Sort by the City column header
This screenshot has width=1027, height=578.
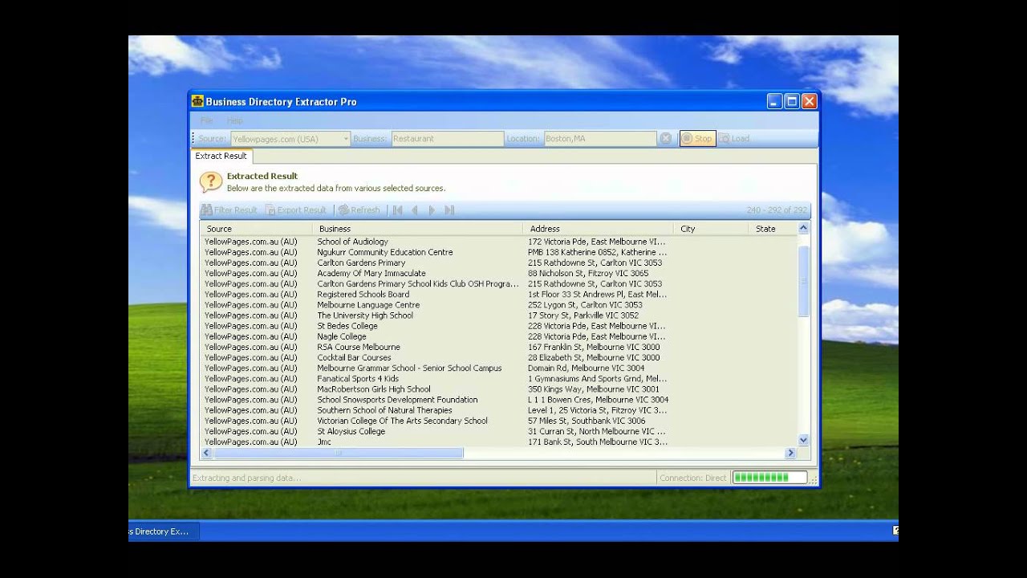coord(711,229)
